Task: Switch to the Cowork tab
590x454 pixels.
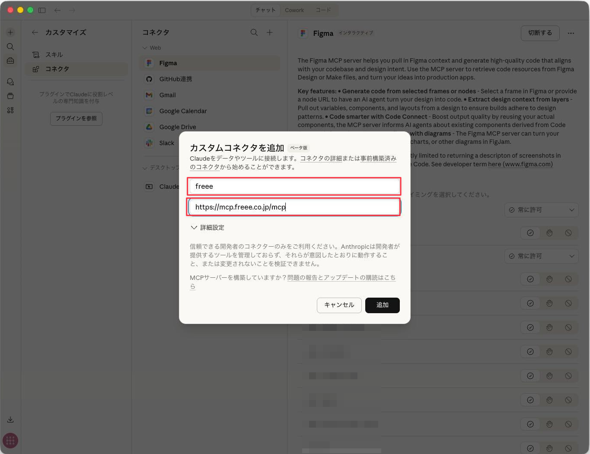Action: point(294,10)
